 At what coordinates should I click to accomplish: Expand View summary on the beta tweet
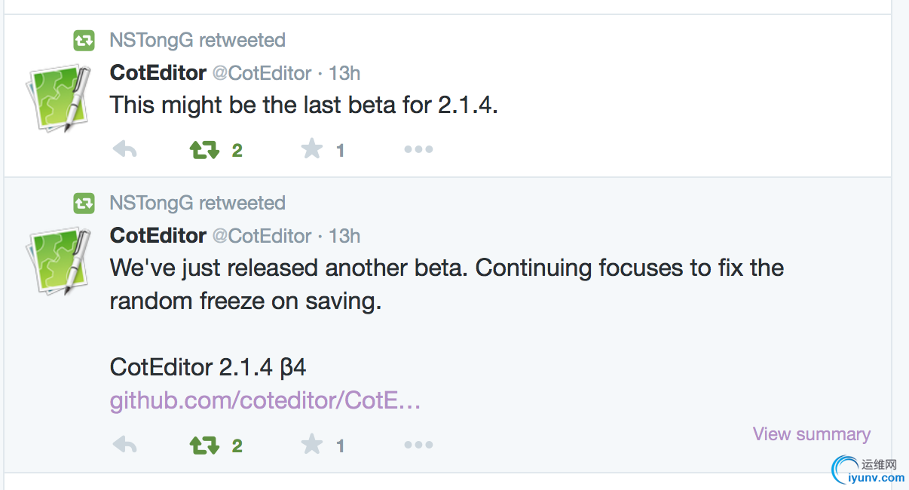811,434
